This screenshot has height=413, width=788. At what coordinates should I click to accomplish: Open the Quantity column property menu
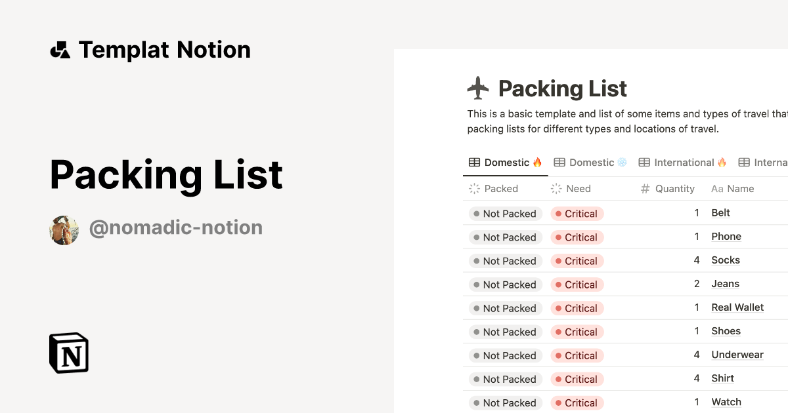pyautogui.click(x=675, y=188)
